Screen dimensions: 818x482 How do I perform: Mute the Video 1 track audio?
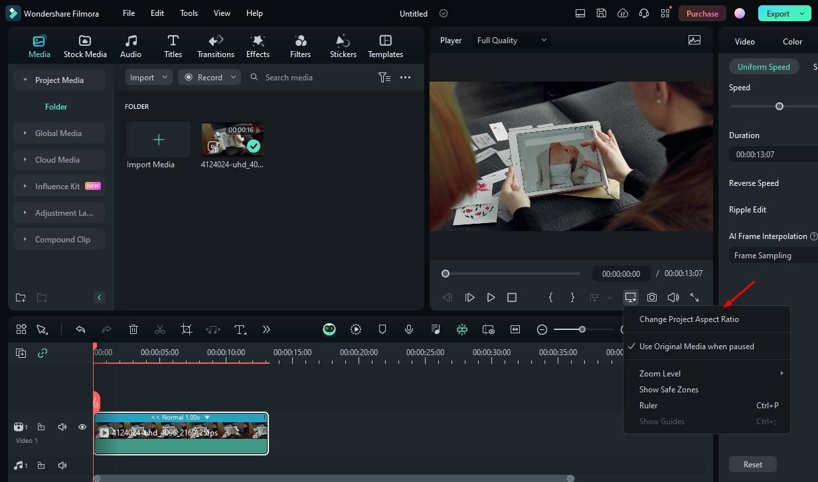tap(62, 427)
